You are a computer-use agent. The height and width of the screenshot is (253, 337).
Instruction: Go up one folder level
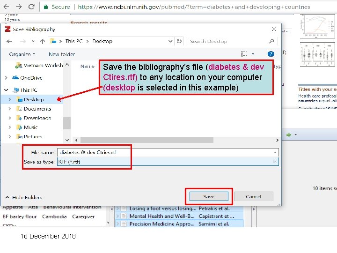click(43, 41)
